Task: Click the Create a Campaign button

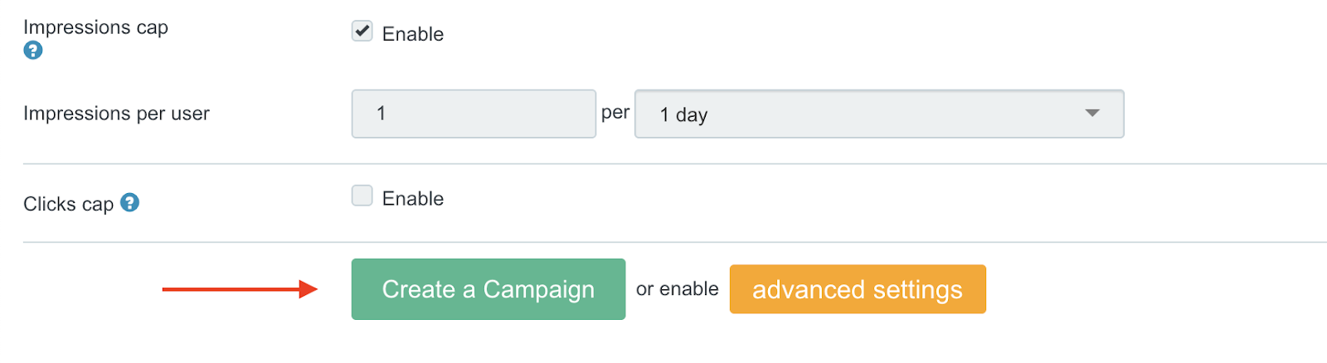Action: click(x=489, y=289)
